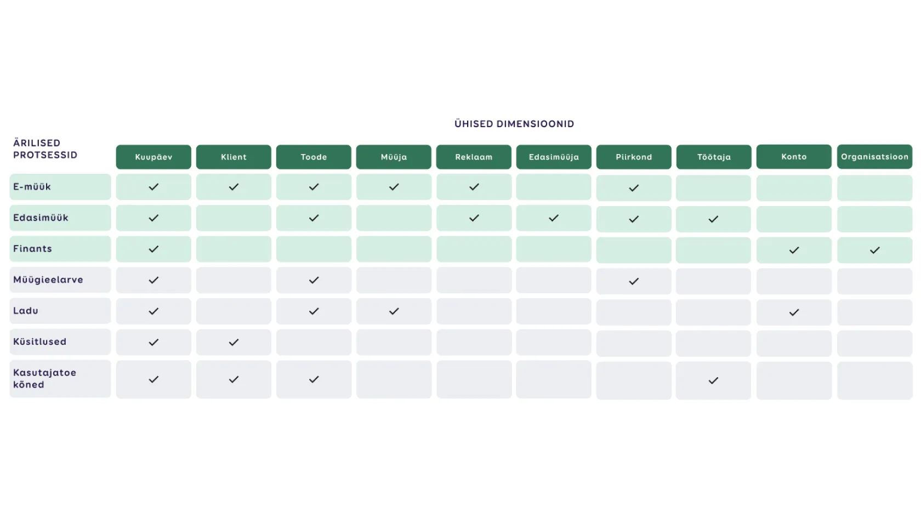921x518 pixels.
Task: Click the checkmark for Finants and Organisatsioon
Action: pos(874,250)
